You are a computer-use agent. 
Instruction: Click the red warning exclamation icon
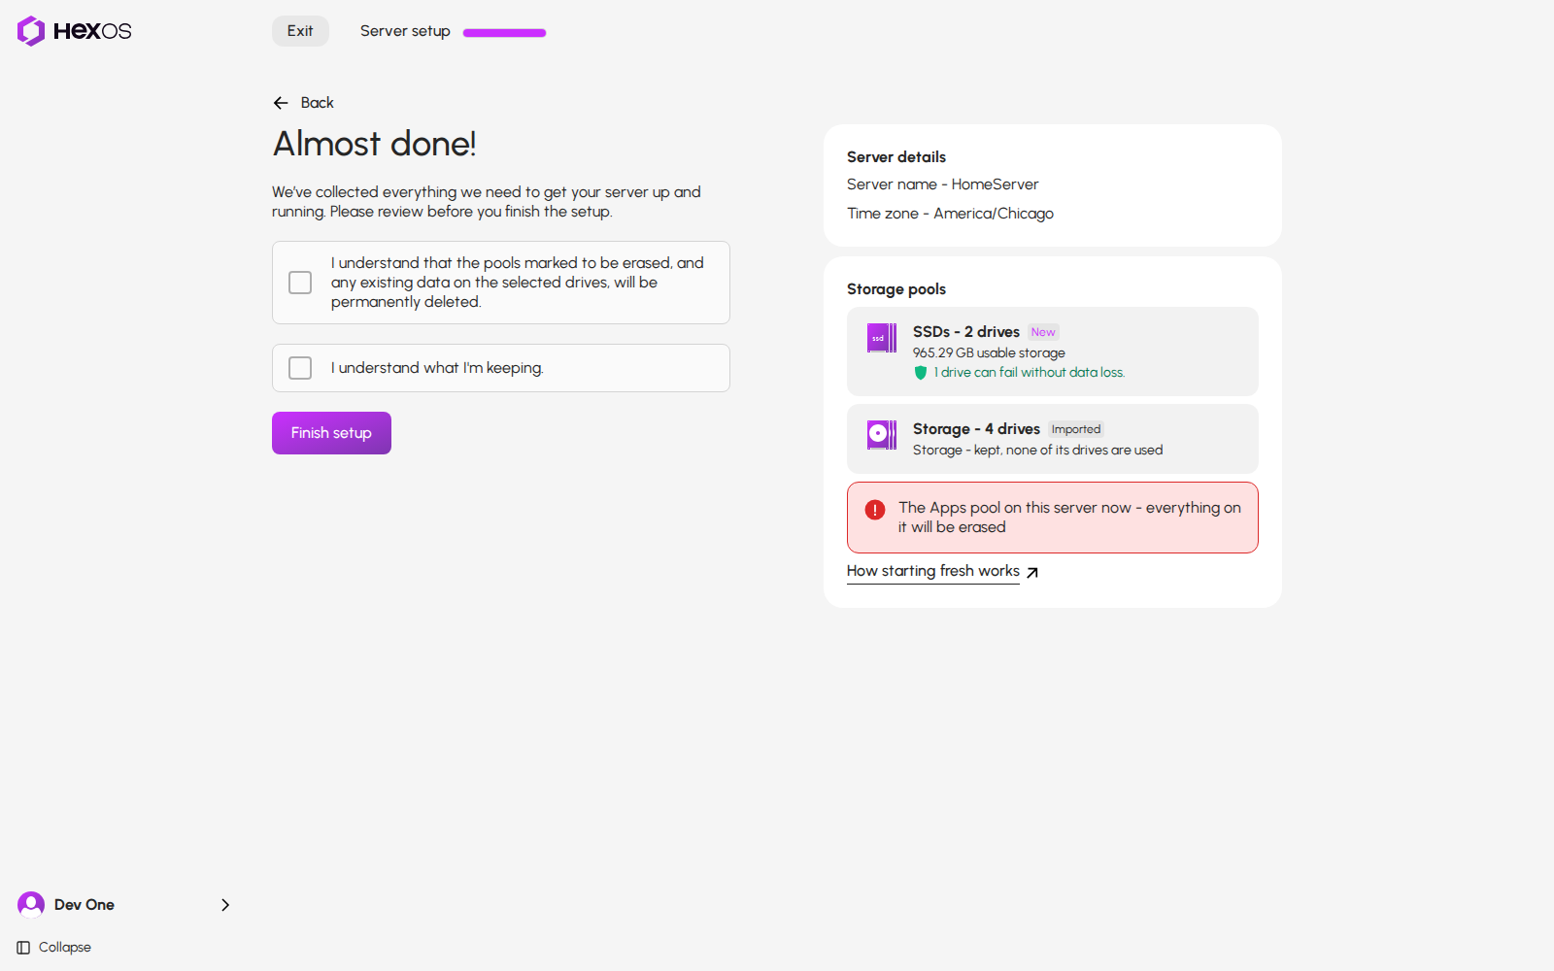pos(875,509)
